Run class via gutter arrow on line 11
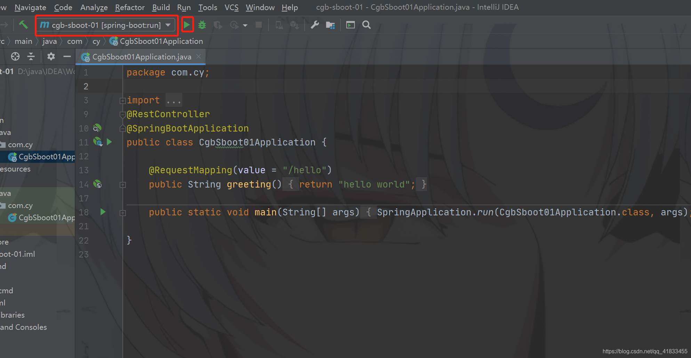 pyautogui.click(x=110, y=142)
